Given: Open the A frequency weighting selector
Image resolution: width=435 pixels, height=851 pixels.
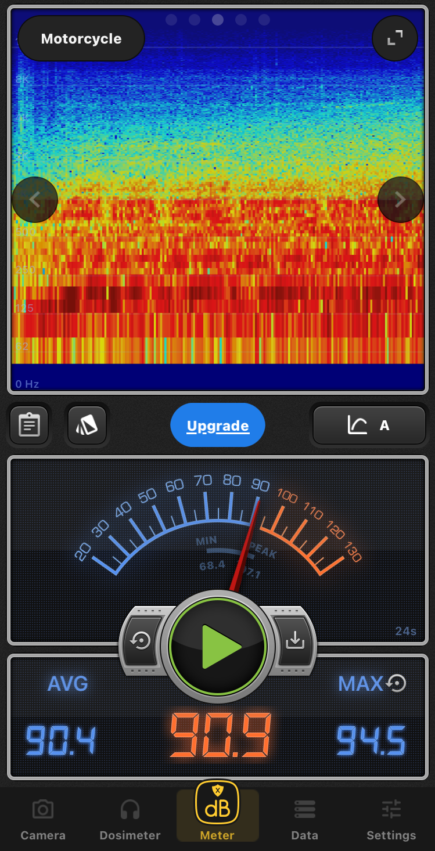Looking at the screenshot, I should [x=369, y=426].
